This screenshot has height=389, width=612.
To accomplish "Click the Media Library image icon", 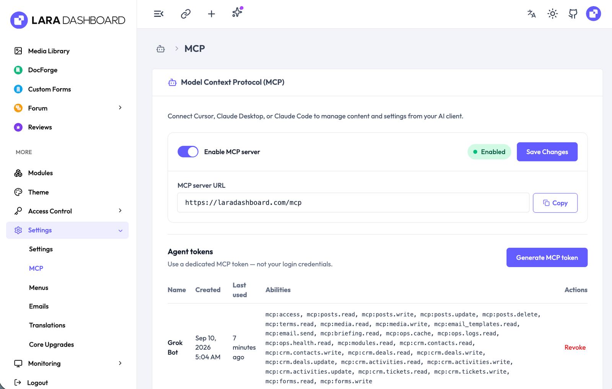I will 18,51.
